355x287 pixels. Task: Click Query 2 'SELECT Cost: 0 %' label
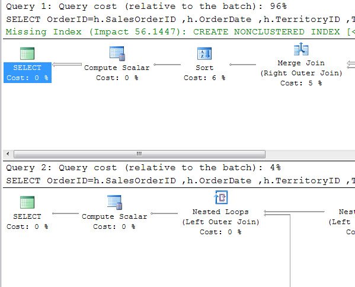click(27, 221)
